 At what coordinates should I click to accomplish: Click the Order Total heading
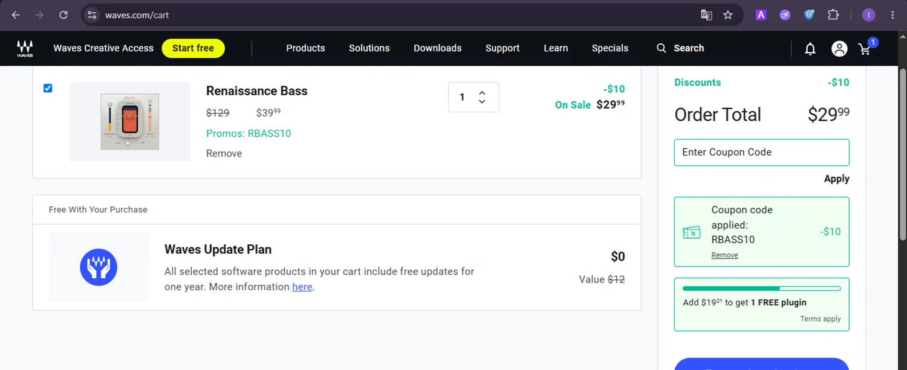pos(718,115)
